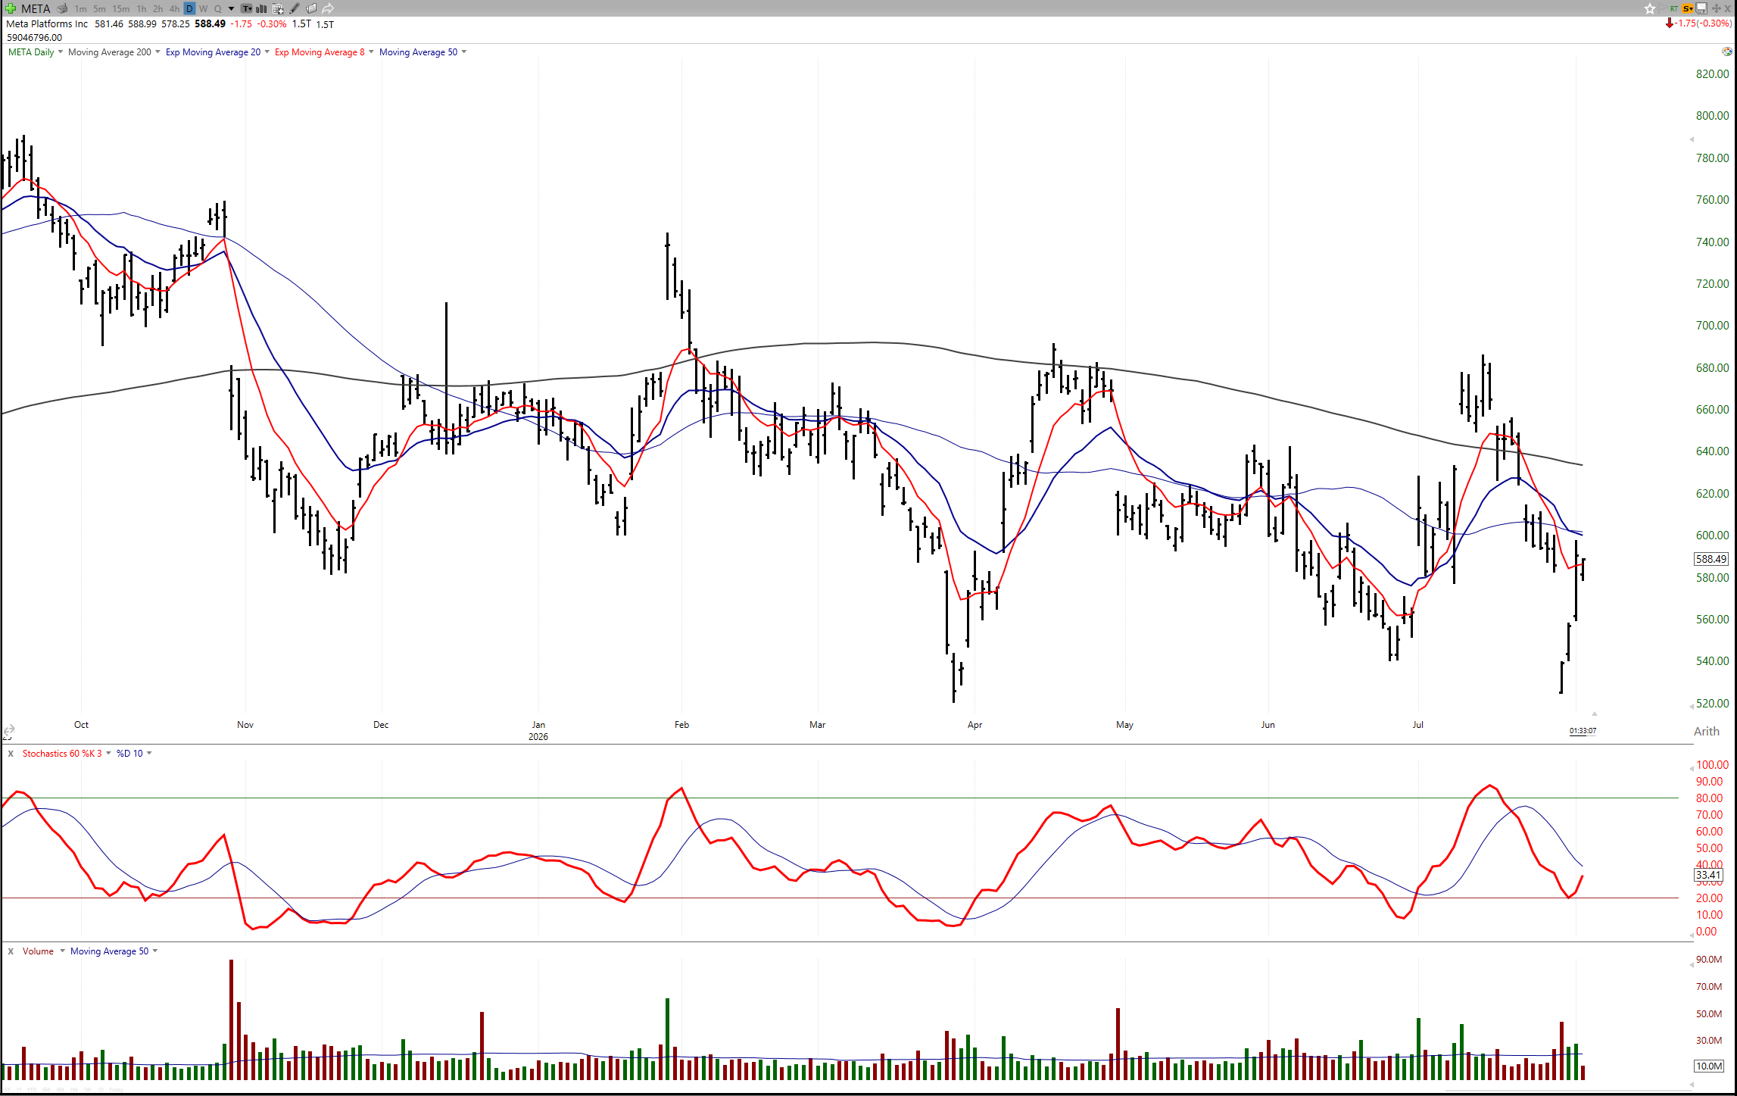
Task: Click the bold 588.49 last price
Action: click(210, 24)
